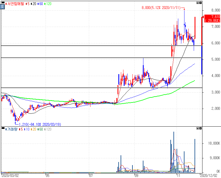Click the 2020/03/02 start date label

point(10,175)
